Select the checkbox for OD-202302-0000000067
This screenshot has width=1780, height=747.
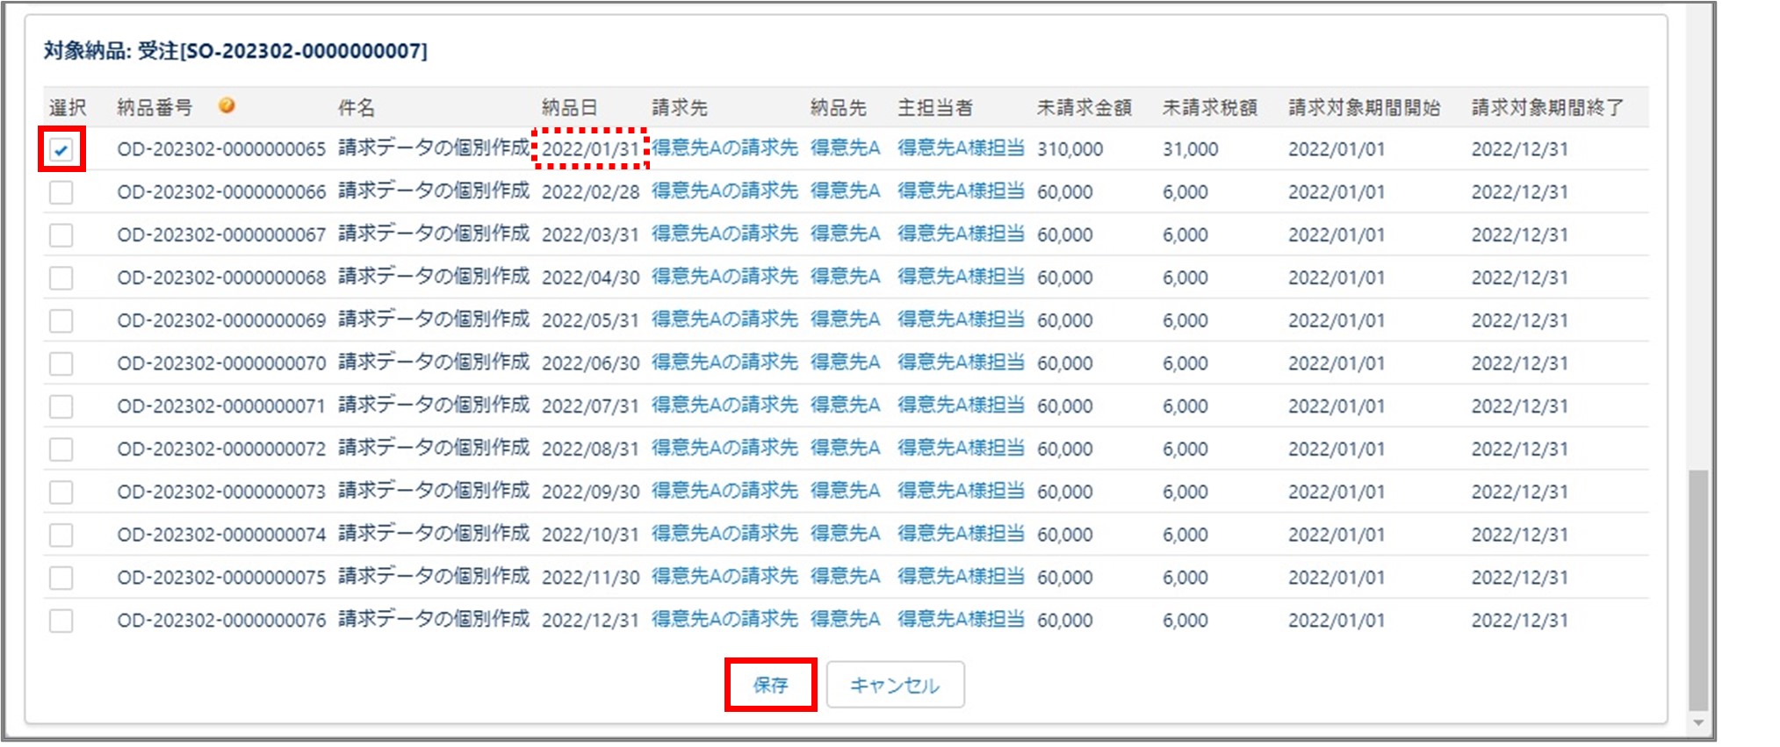(61, 235)
